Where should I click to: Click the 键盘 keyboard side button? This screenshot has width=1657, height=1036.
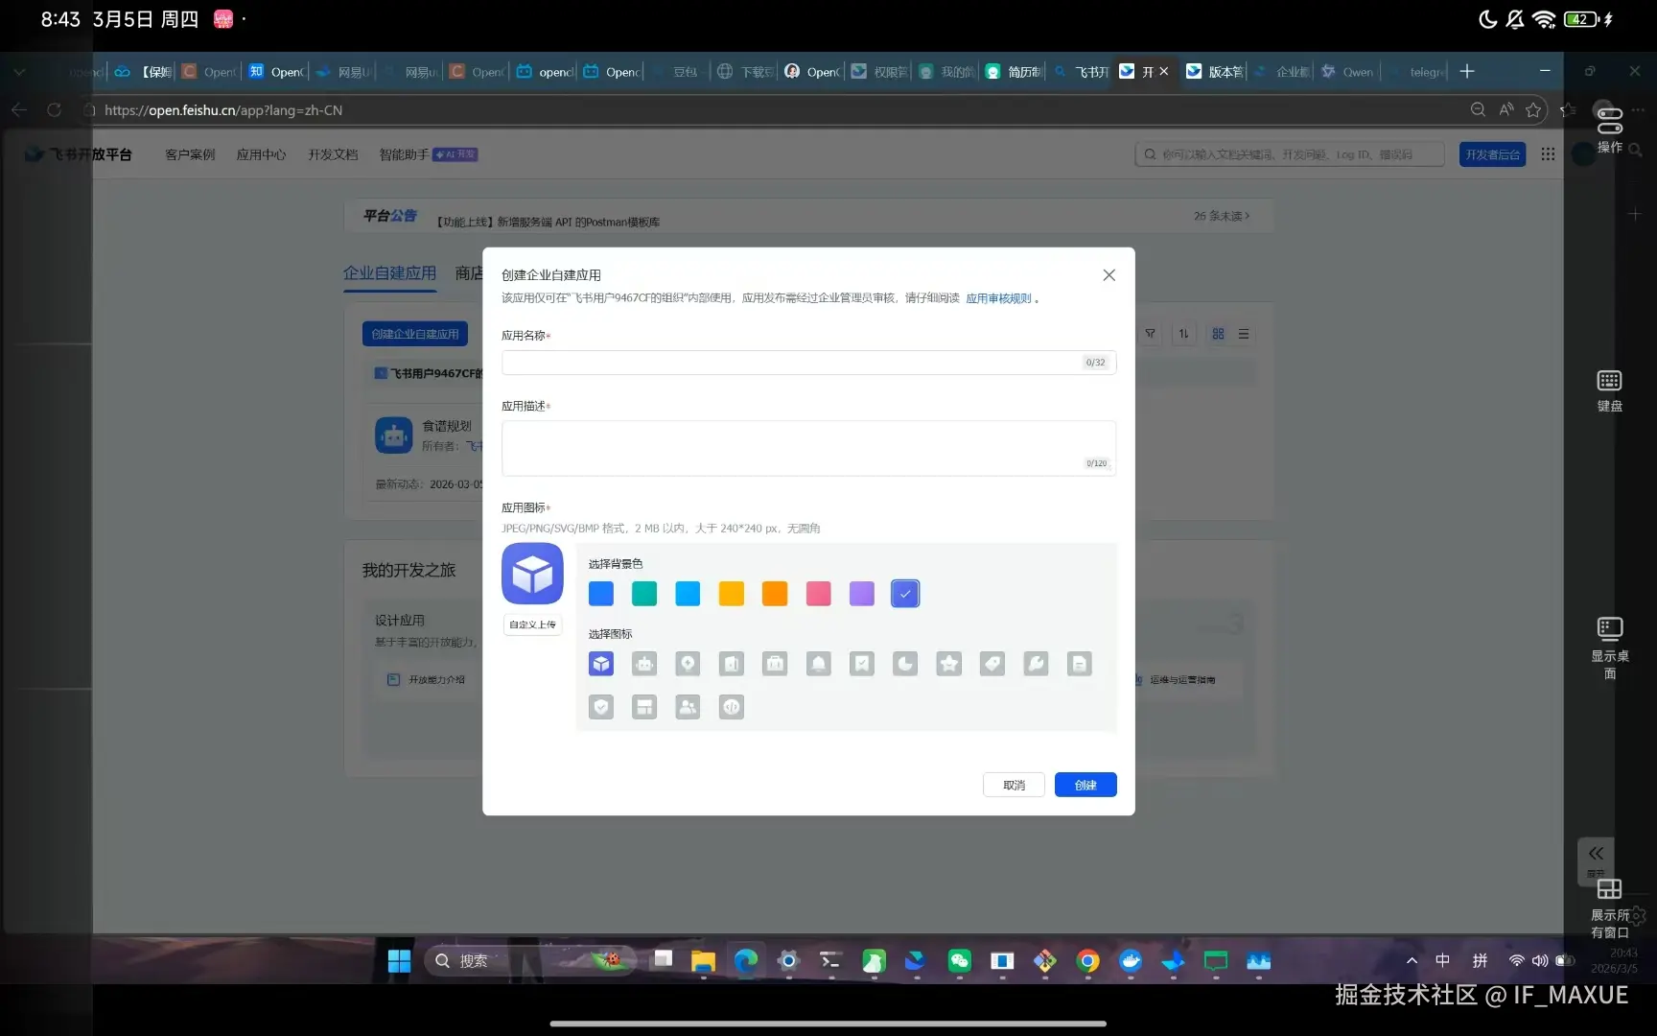(1609, 390)
